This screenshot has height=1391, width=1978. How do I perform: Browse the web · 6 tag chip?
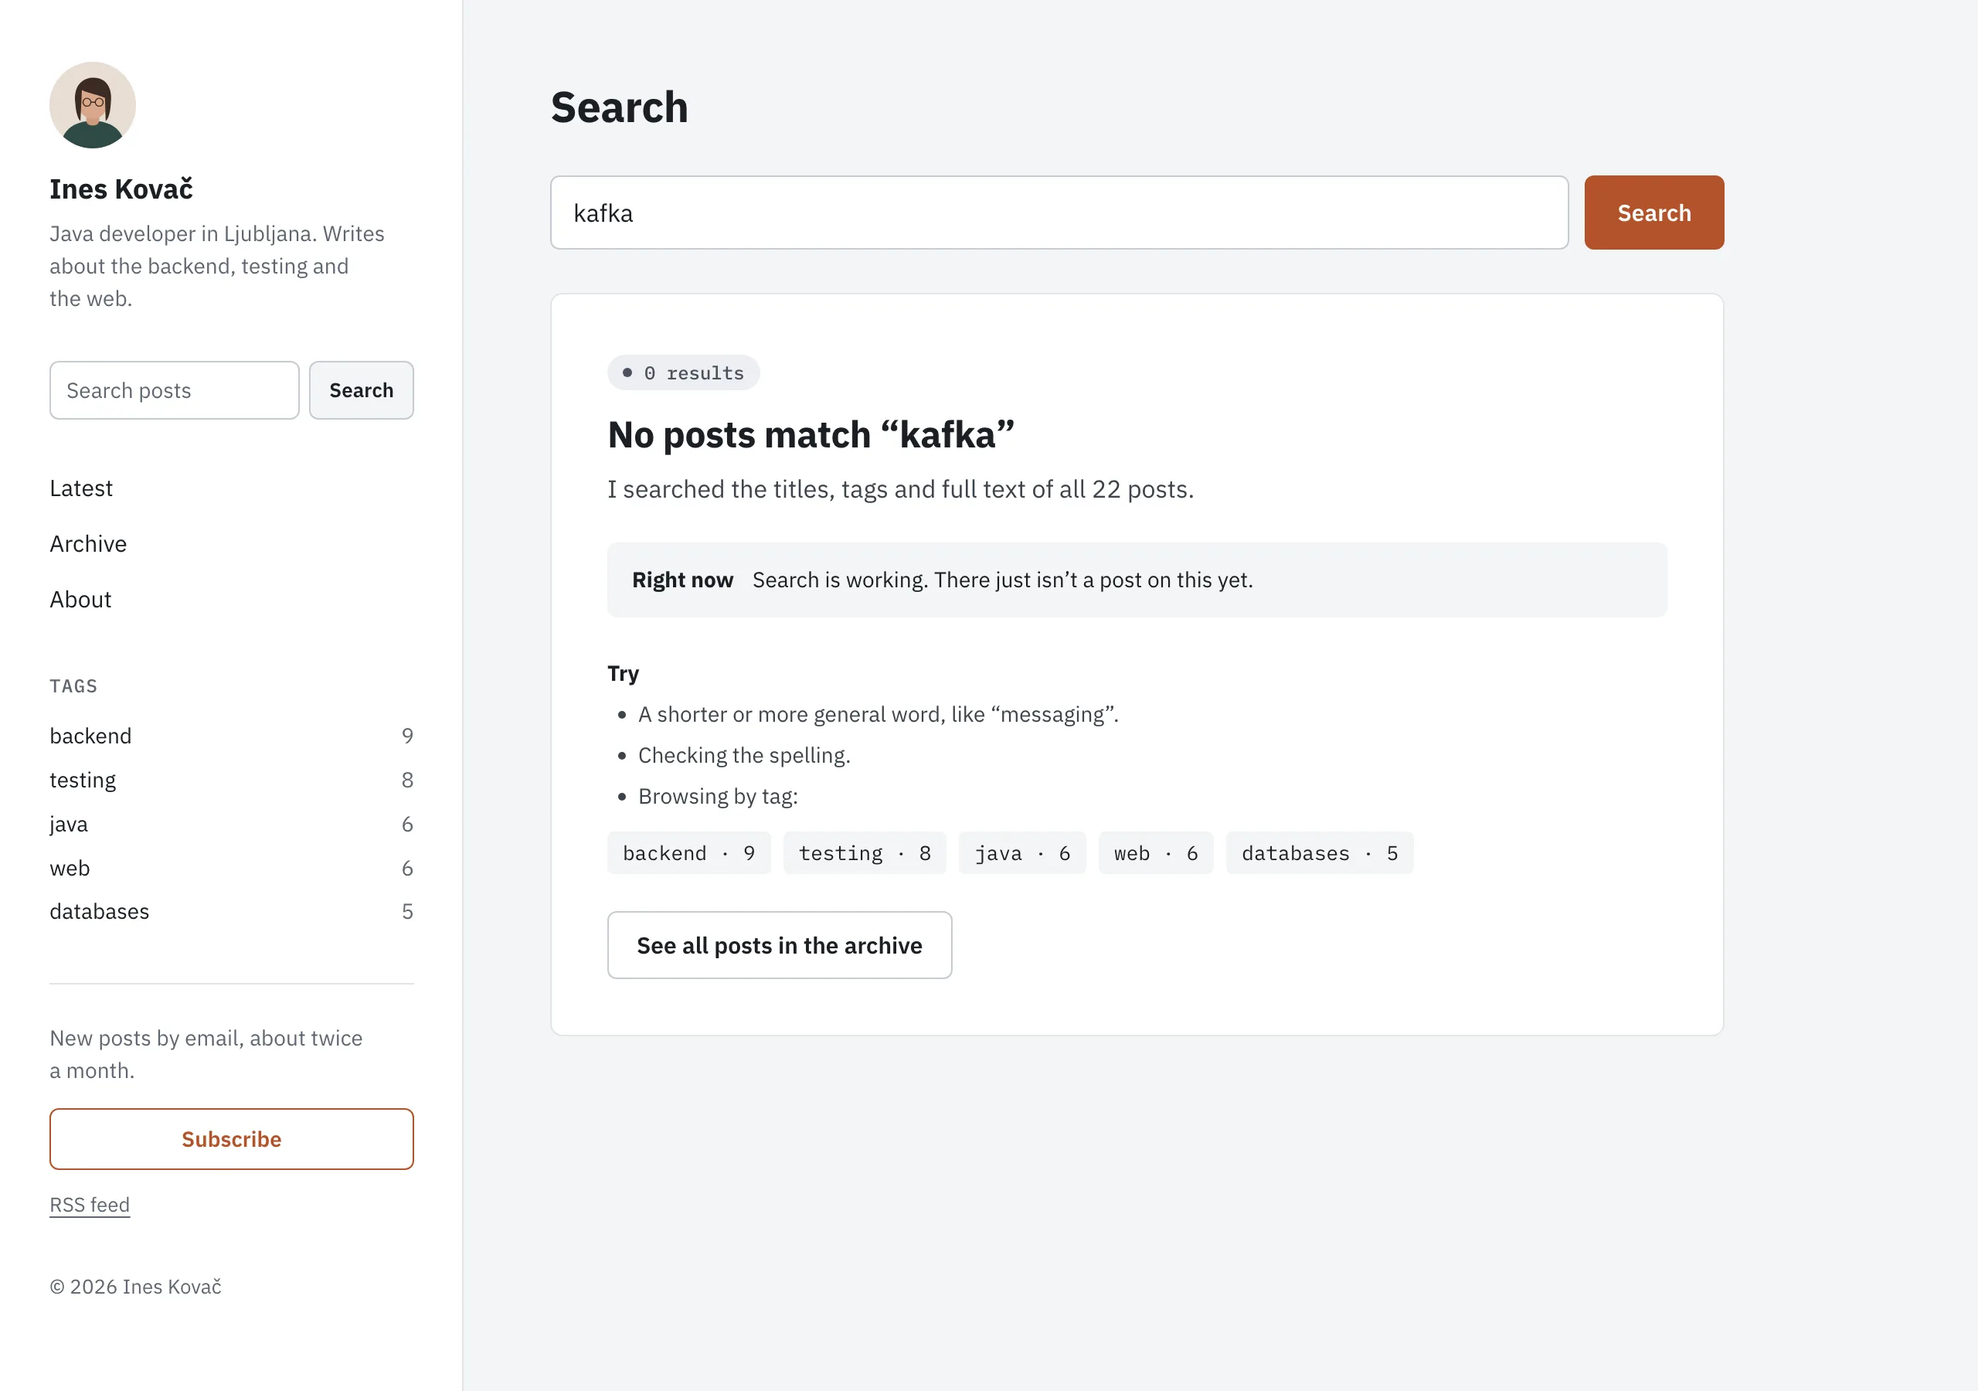[x=1155, y=853]
